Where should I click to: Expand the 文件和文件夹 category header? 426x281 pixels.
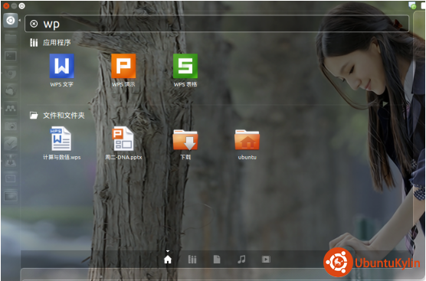click(57, 116)
